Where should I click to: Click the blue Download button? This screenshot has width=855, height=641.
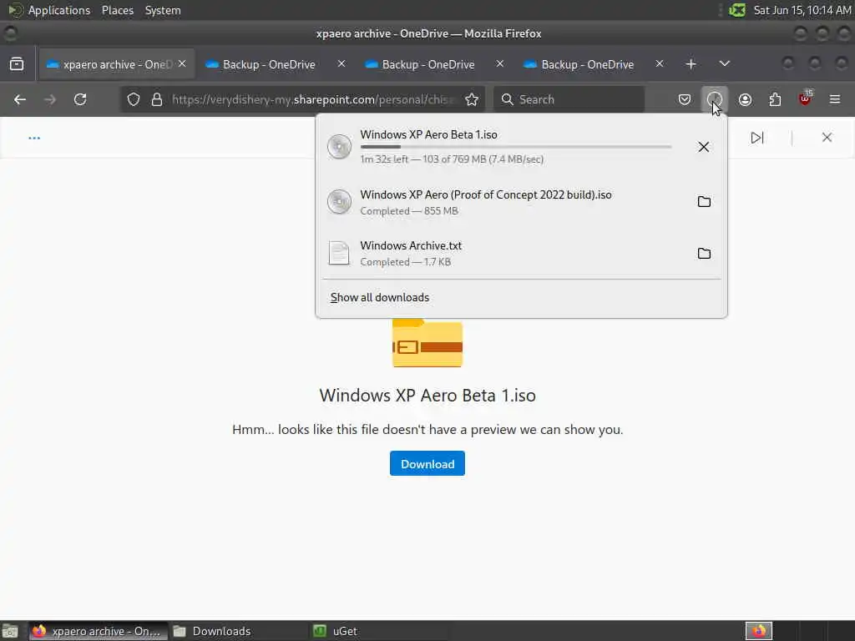(427, 463)
